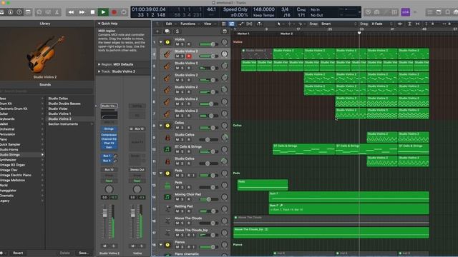Image resolution: width=458 pixels, height=257 pixels.
Task: Open the Compressor plug-in slot
Action: tap(109, 135)
